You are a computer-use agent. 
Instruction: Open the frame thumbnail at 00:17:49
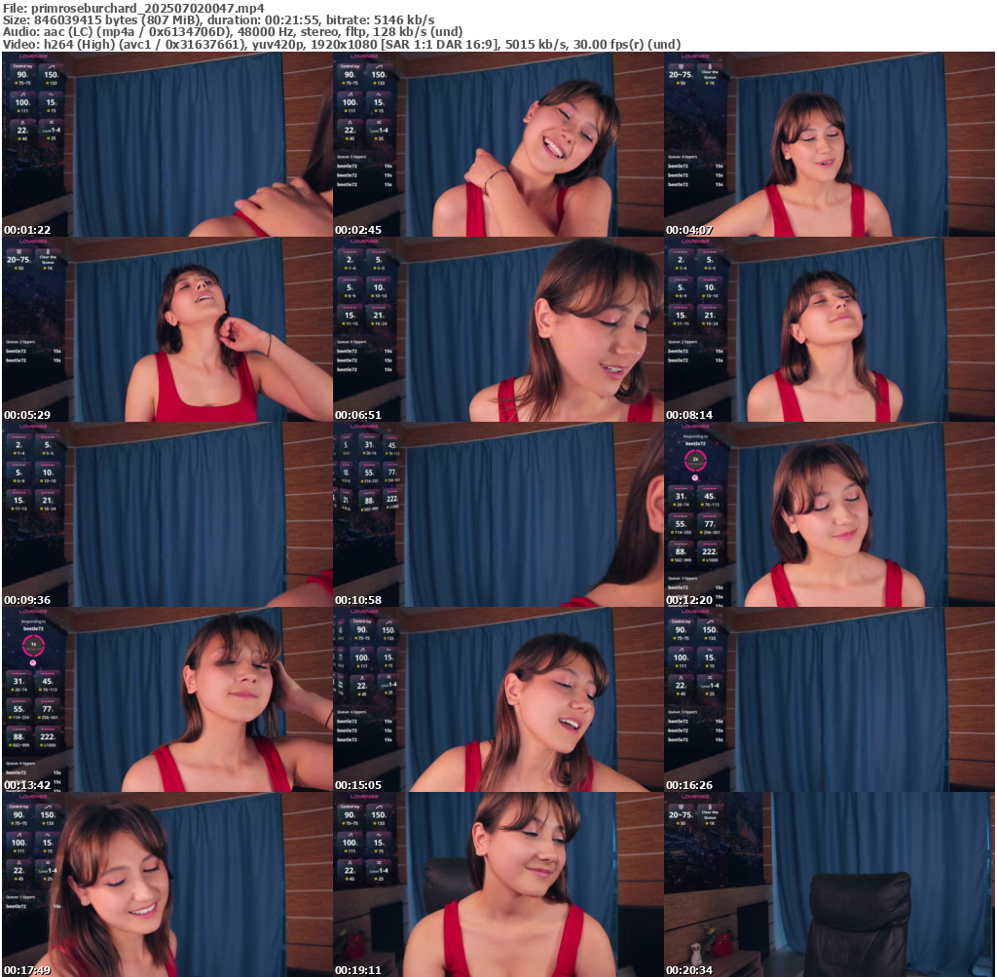point(167,884)
